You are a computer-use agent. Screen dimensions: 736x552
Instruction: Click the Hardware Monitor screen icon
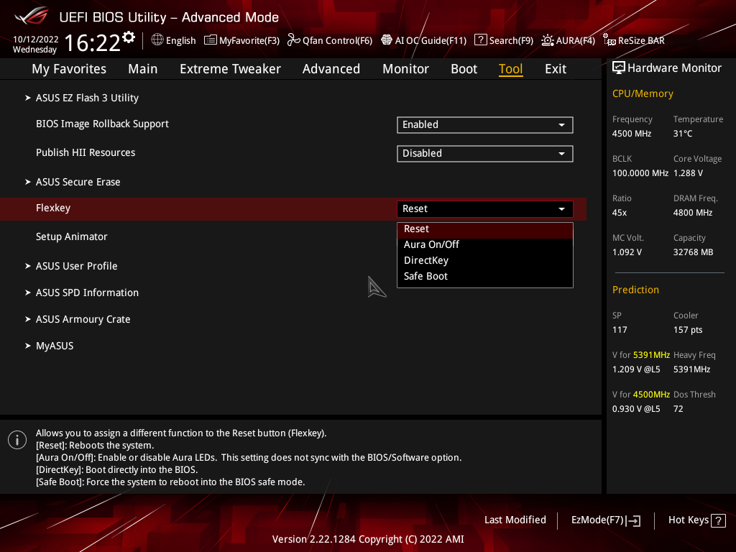point(619,68)
